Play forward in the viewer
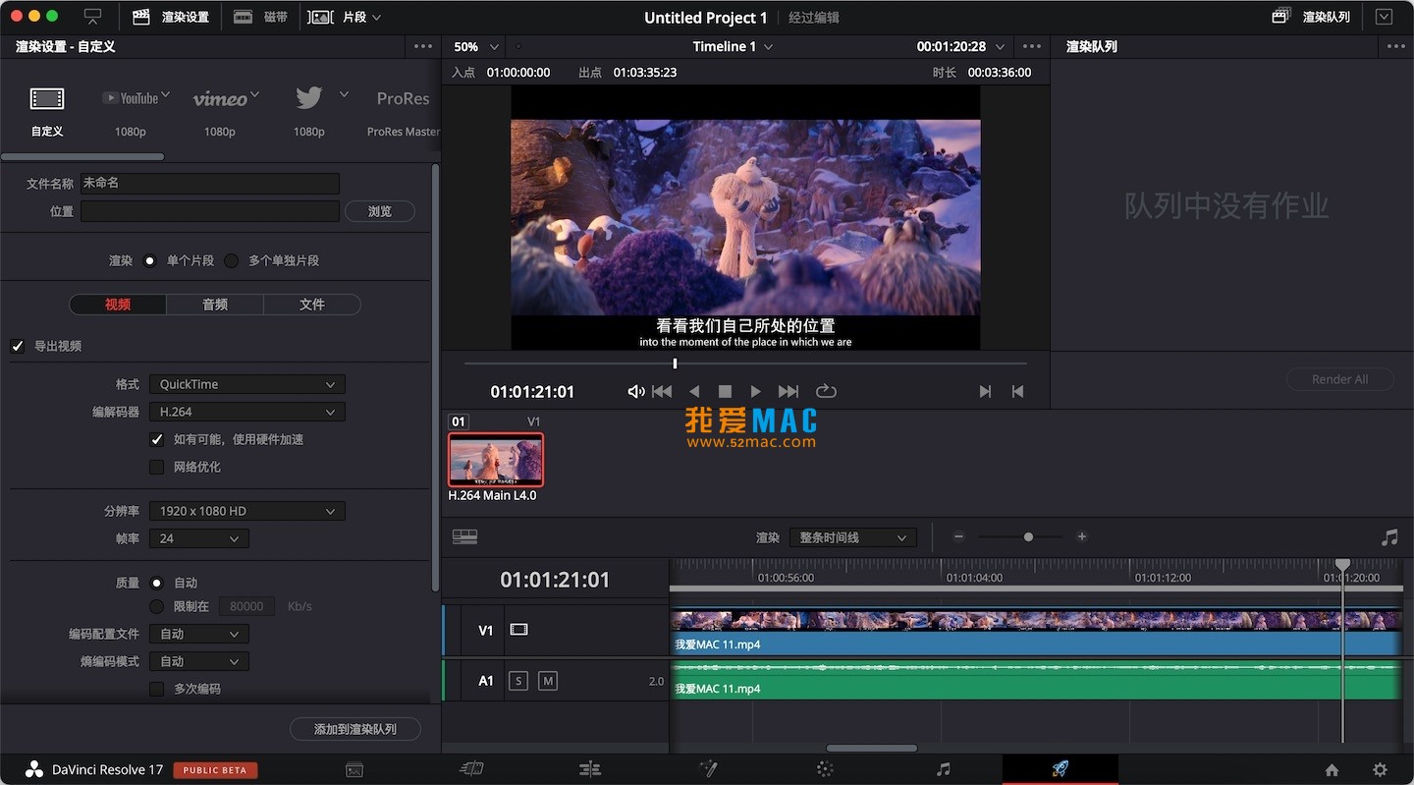Image resolution: width=1414 pixels, height=785 pixels. [755, 391]
